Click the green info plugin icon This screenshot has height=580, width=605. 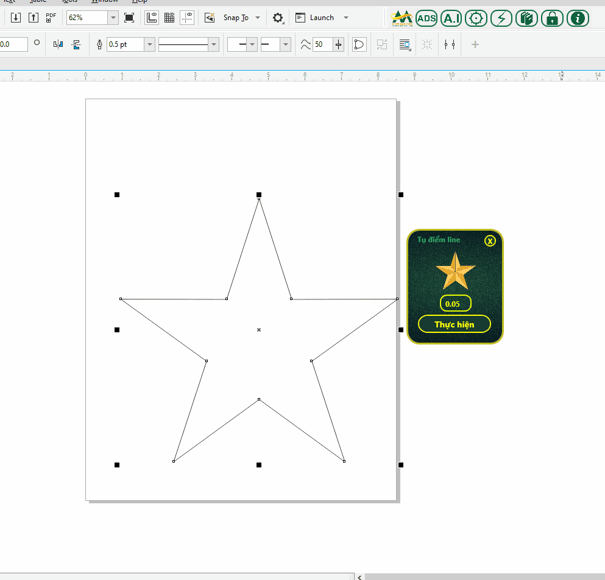(578, 18)
